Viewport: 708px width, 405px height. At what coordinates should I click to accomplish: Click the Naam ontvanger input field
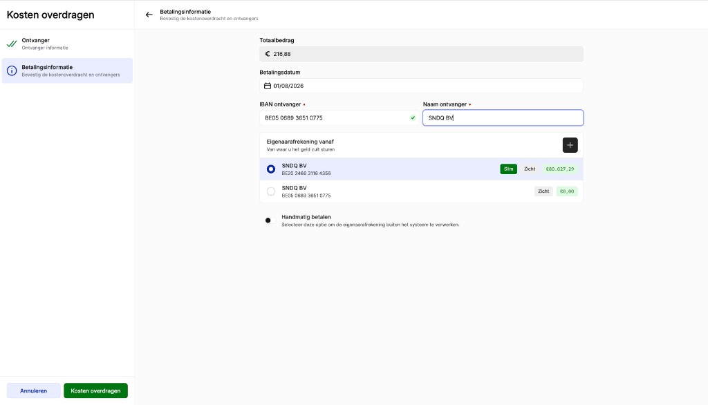coord(503,118)
